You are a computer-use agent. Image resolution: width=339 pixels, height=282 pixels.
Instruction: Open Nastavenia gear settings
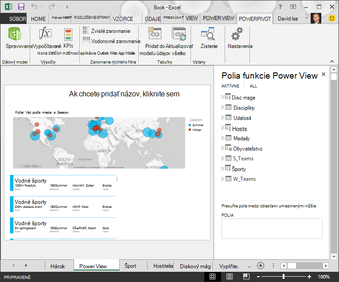click(x=237, y=34)
